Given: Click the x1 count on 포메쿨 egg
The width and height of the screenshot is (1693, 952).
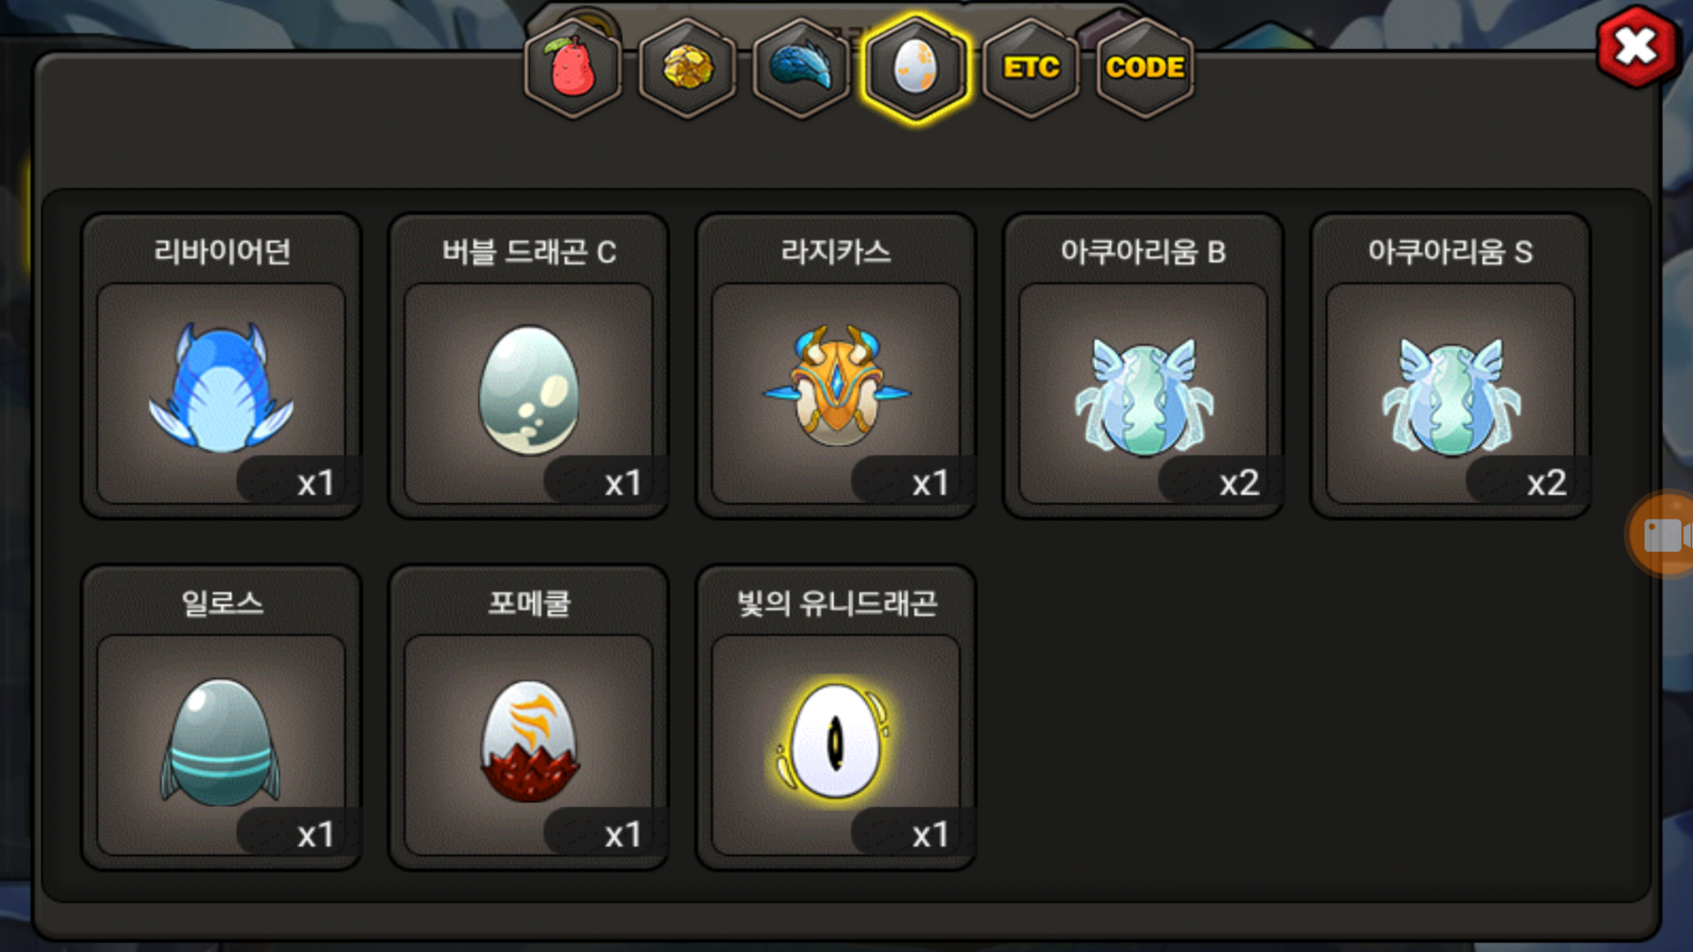Looking at the screenshot, I should click(x=623, y=835).
